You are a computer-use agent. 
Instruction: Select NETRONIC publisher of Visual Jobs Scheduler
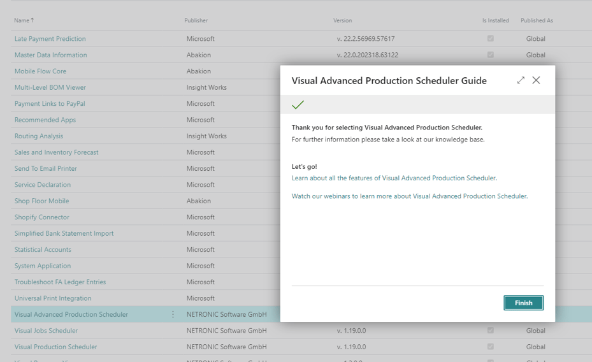(226, 331)
